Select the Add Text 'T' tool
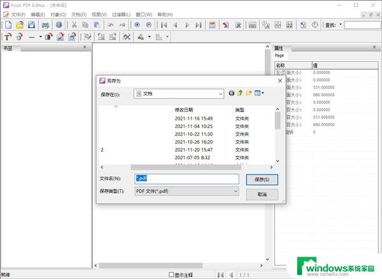The height and width of the screenshot is (279, 382). coord(8,37)
